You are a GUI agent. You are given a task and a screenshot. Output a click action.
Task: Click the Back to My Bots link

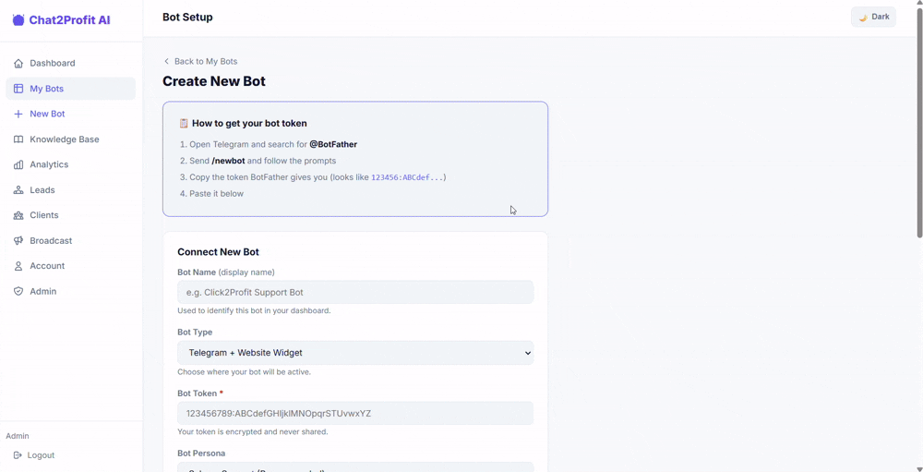tap(200, 61)
